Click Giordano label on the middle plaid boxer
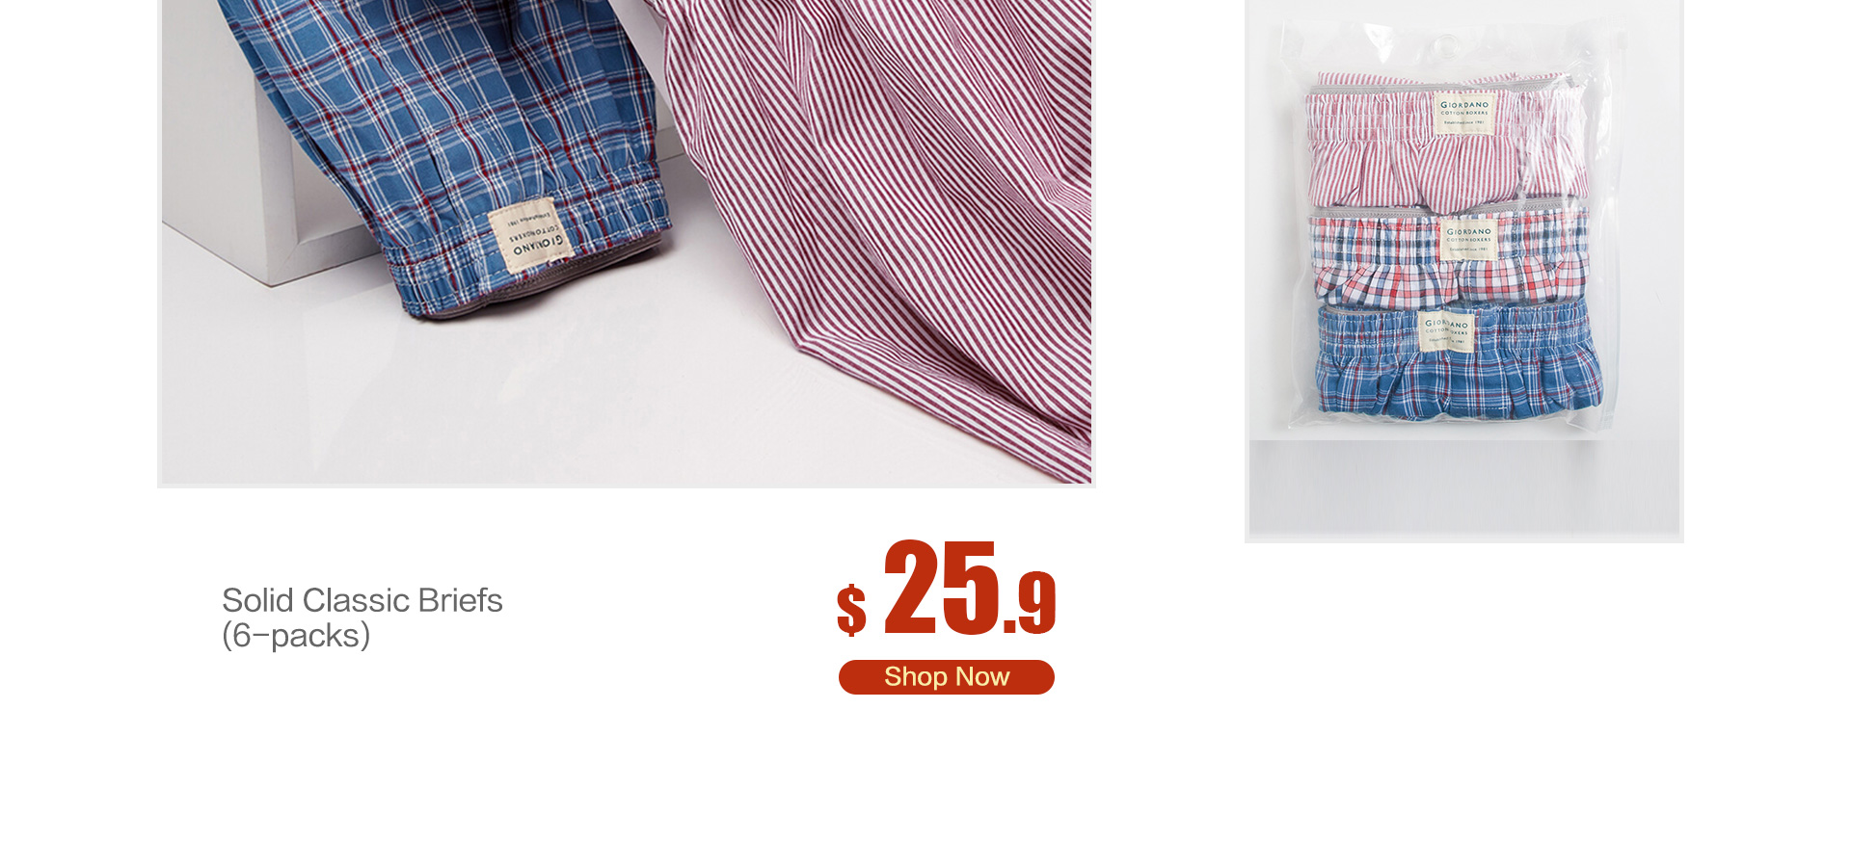This screenshot has height=867, width=1851. pos(1469,240)
